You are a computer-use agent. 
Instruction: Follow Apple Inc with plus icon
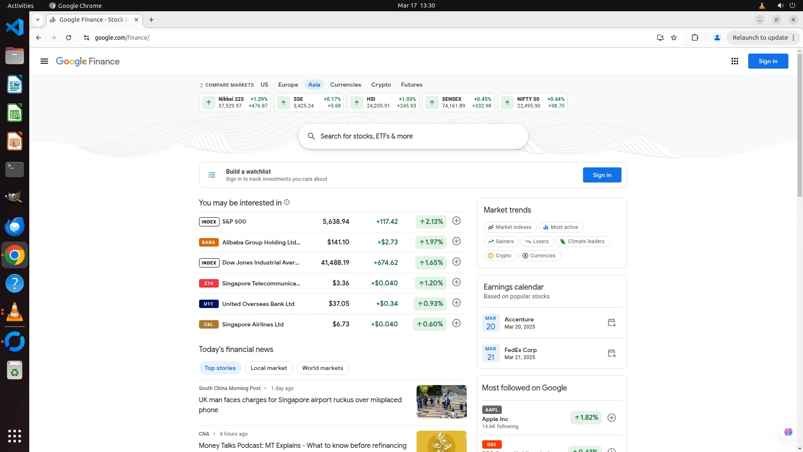pos(611,418)
